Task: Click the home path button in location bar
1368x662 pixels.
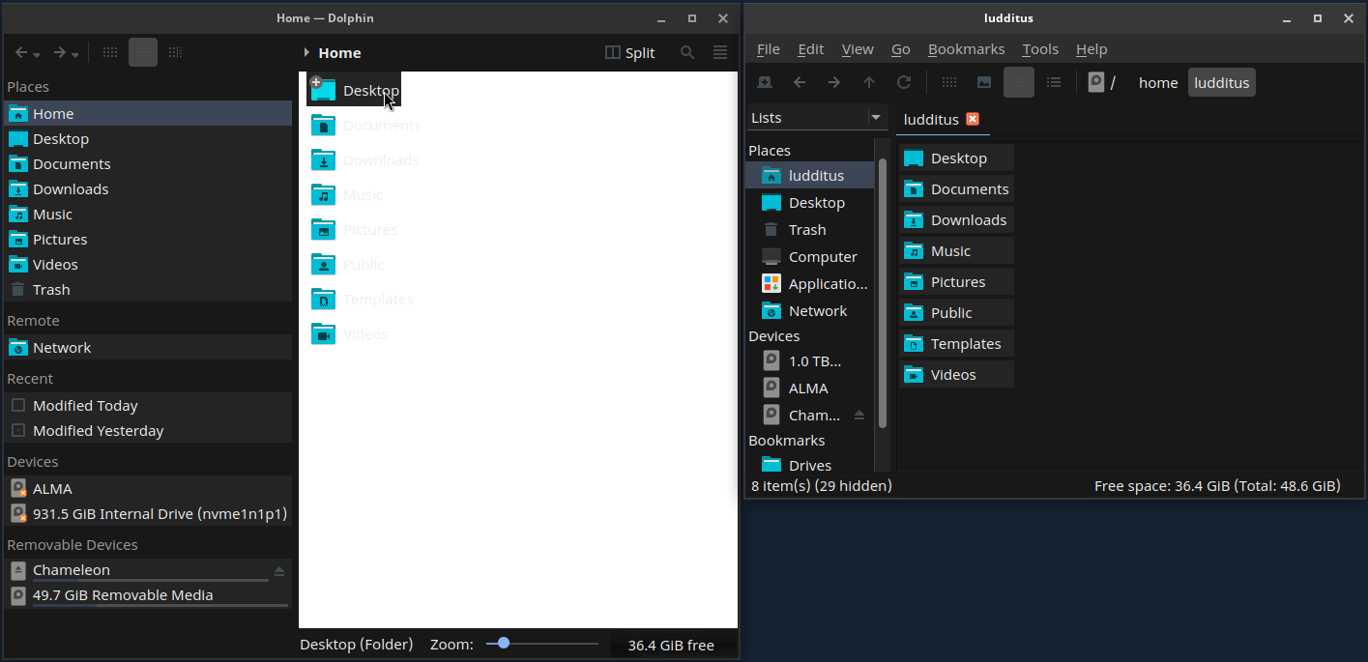Action: 1157,83
